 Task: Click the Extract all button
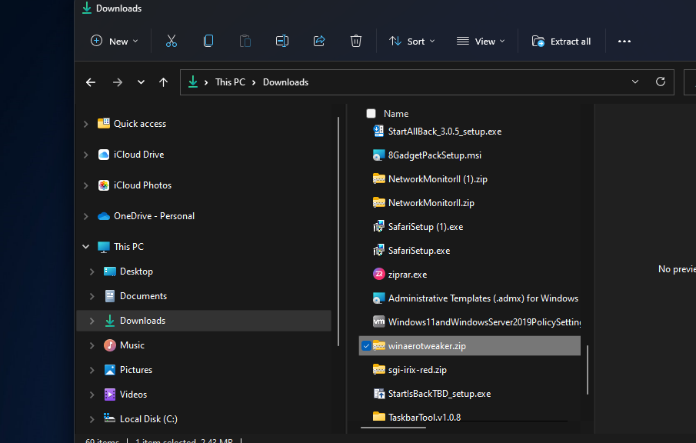click(561, 42)
